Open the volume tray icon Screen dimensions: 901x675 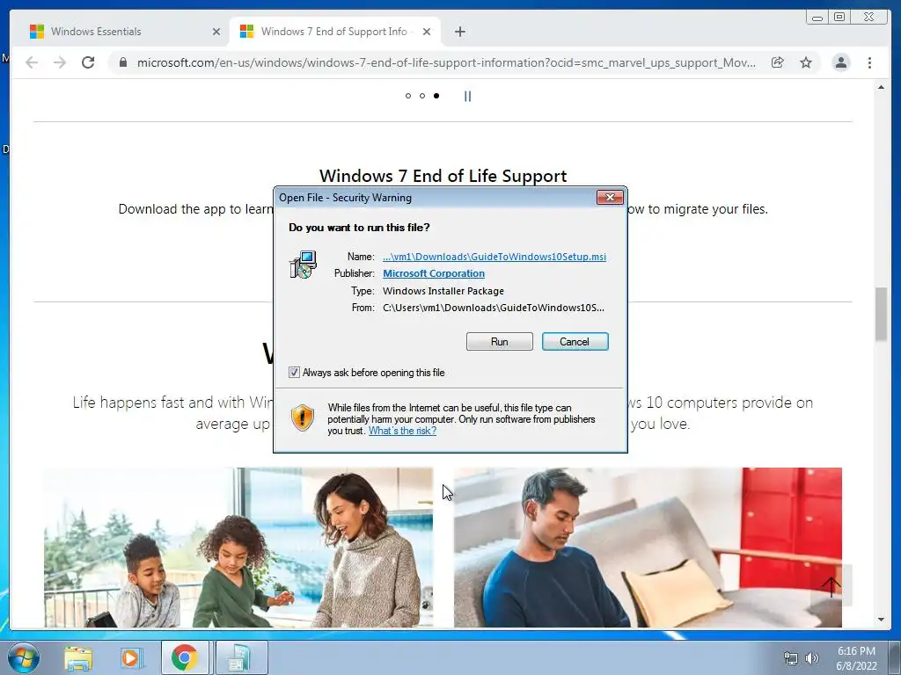tap(811, 658)
